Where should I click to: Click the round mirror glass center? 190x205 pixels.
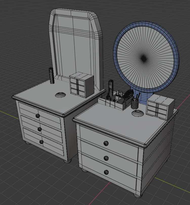point(144,59)
